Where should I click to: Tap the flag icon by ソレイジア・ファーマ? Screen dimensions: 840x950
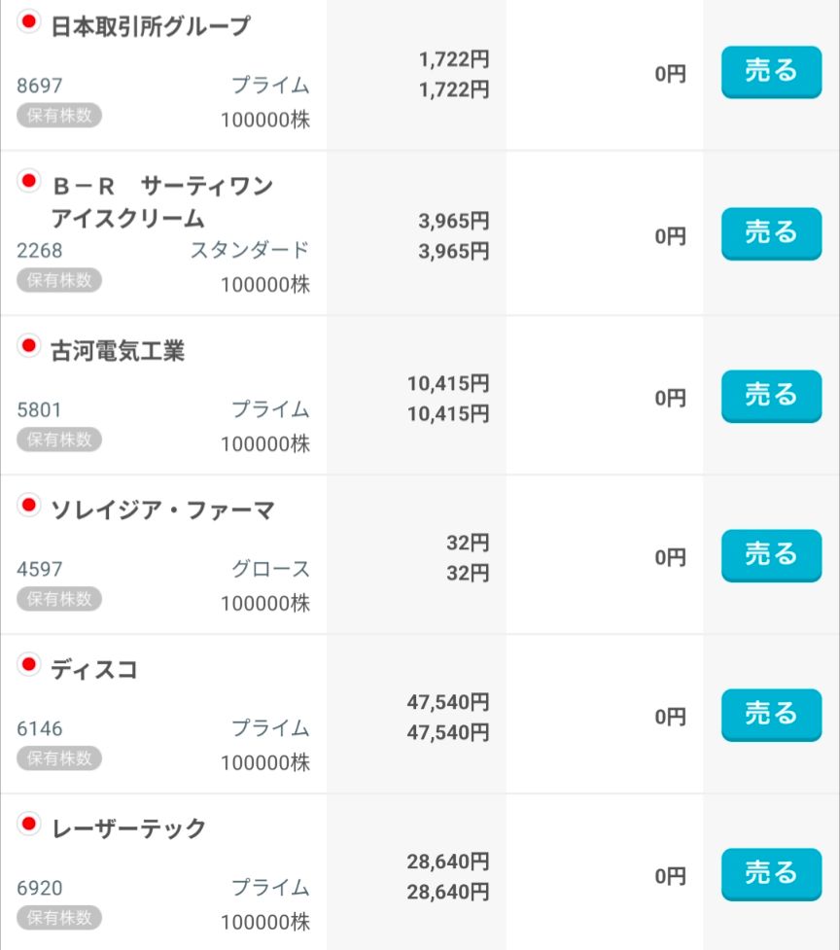coord(29,506)
